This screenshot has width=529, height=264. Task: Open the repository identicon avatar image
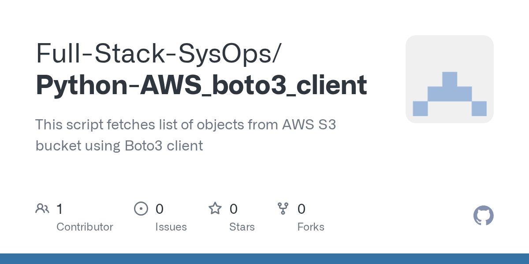pyautogui.click(x=449, y=79)
